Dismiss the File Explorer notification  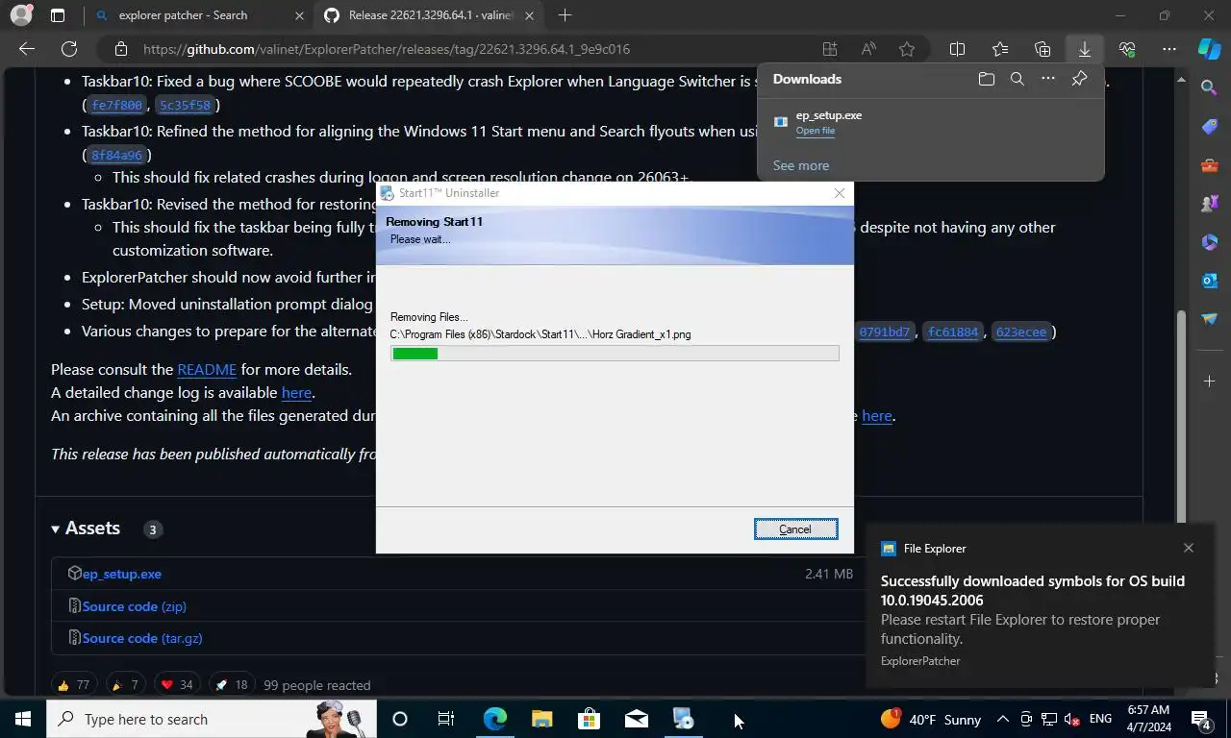1189,548
